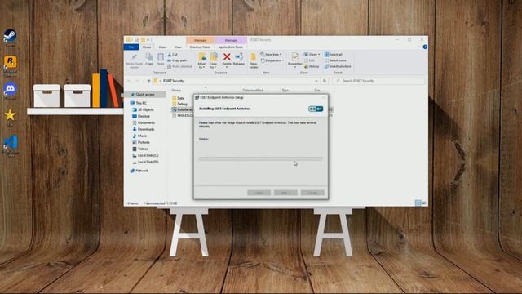Expand the address bar history dropdown
The height and width of the screenshot is (294, 522).
pos(316,81)
